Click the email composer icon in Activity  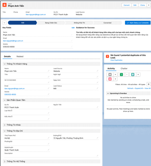[110, 74]
